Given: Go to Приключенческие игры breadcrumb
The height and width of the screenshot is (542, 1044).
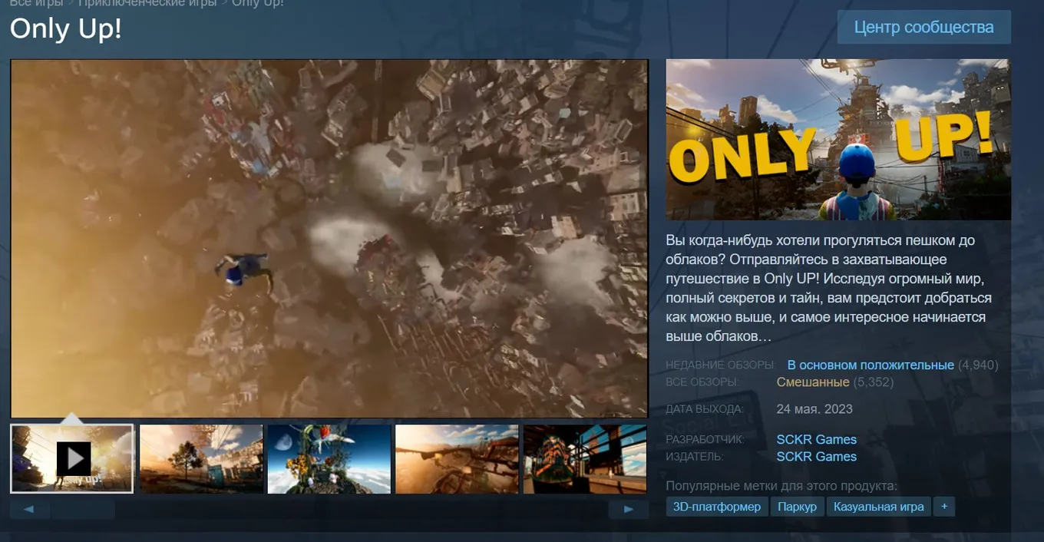Looking at the screenshot, I should pos(149,3).
